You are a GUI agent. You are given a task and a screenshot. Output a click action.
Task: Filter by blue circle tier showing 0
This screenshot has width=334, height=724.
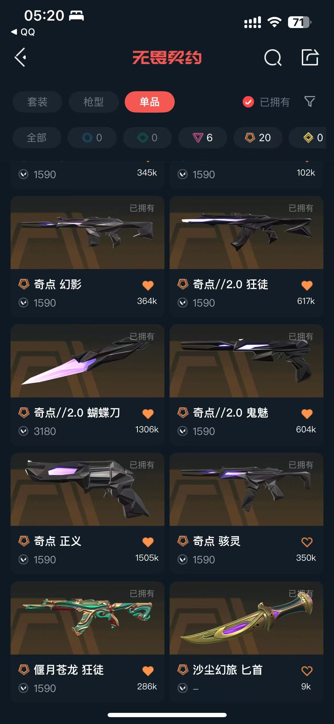pos(92,138)
